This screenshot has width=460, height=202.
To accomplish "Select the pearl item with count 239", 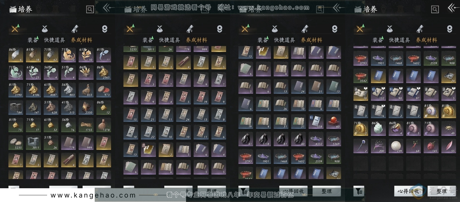I will [x=396, y=146].
